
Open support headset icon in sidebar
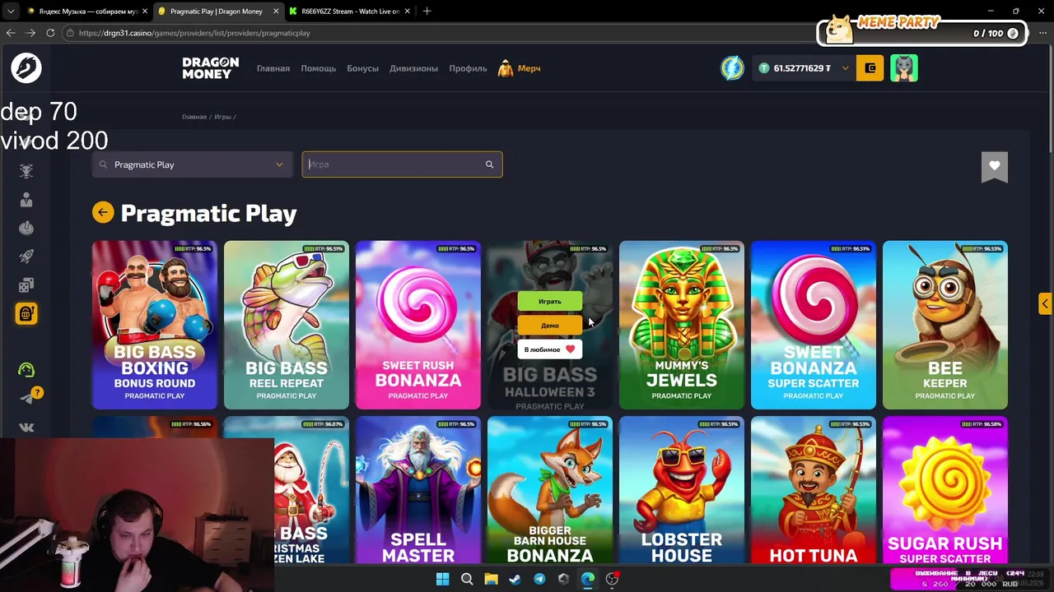(x=26, y=370)
